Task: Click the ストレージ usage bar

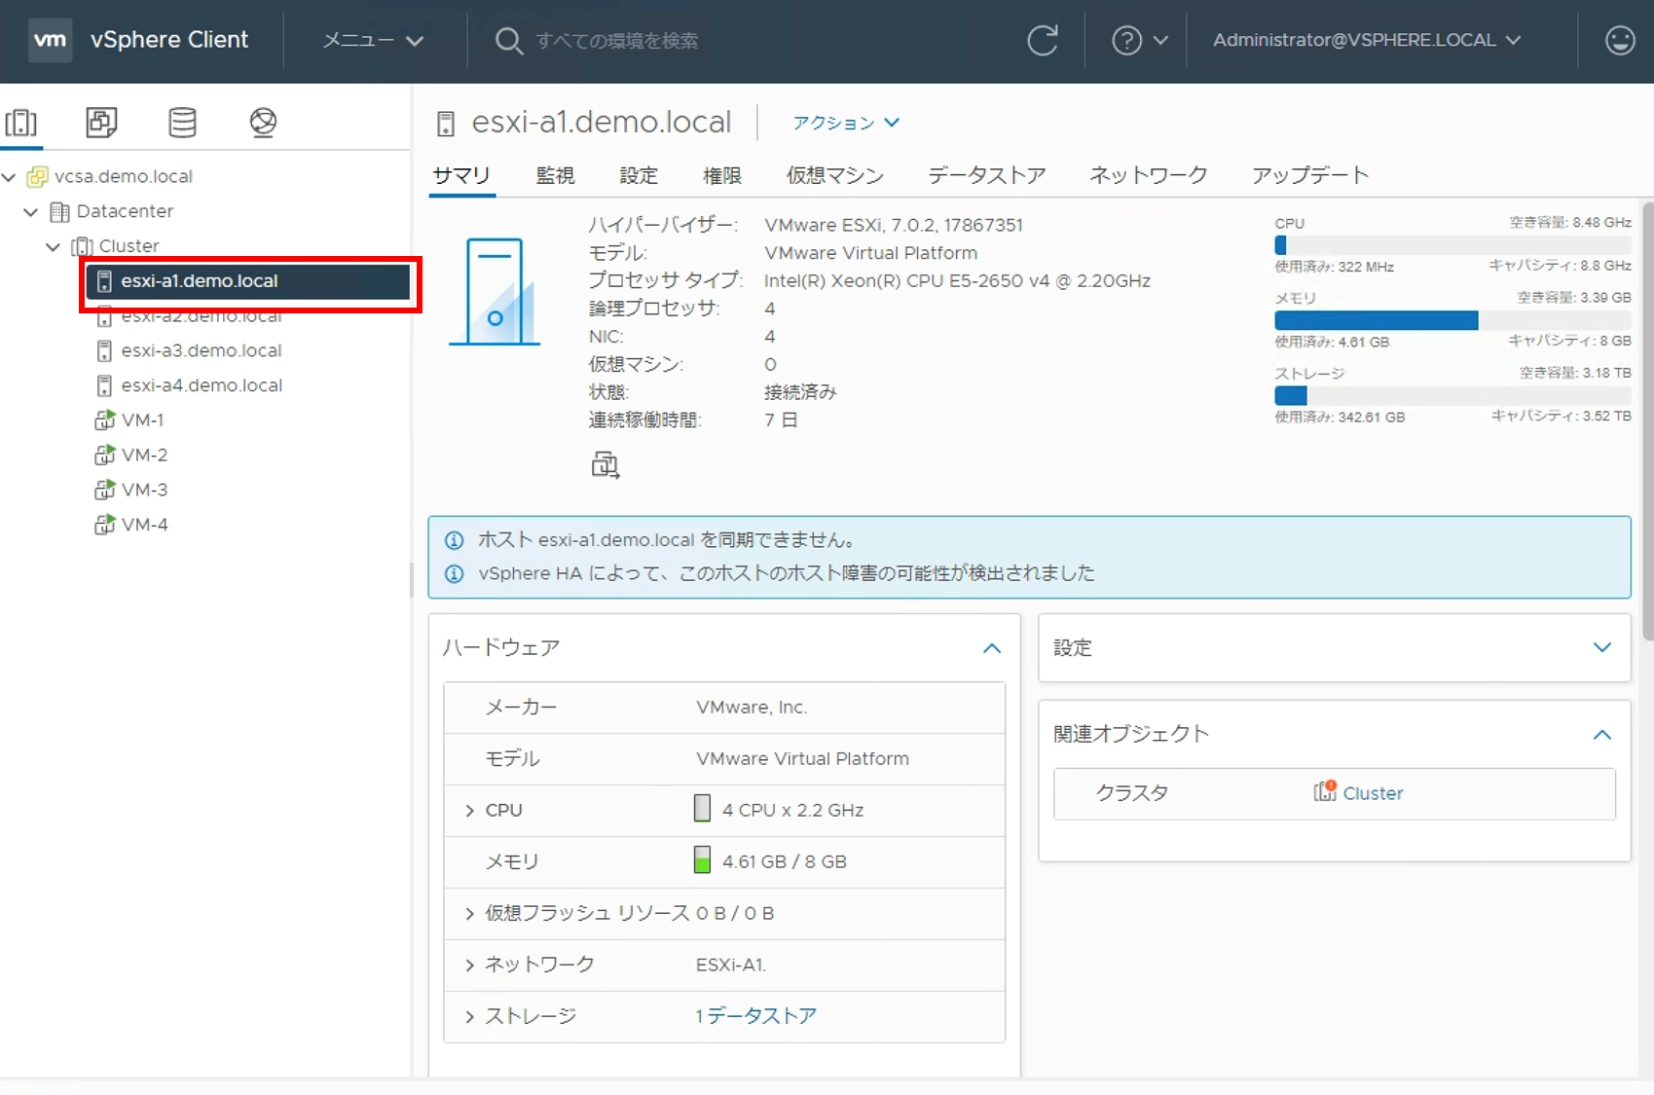Action: [1452, 395]
